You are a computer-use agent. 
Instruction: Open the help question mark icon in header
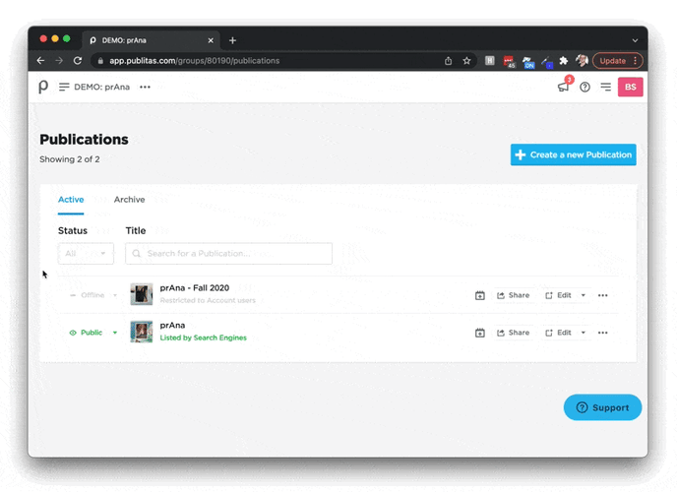[585, 88]
